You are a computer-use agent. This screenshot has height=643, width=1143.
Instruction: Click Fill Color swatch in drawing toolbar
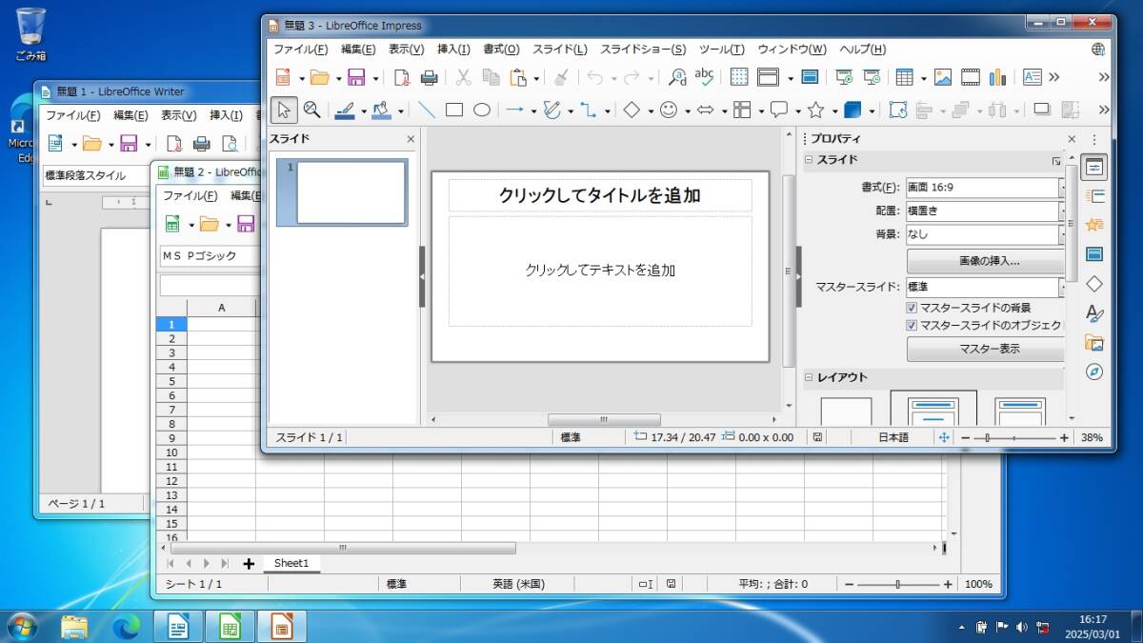382,110
